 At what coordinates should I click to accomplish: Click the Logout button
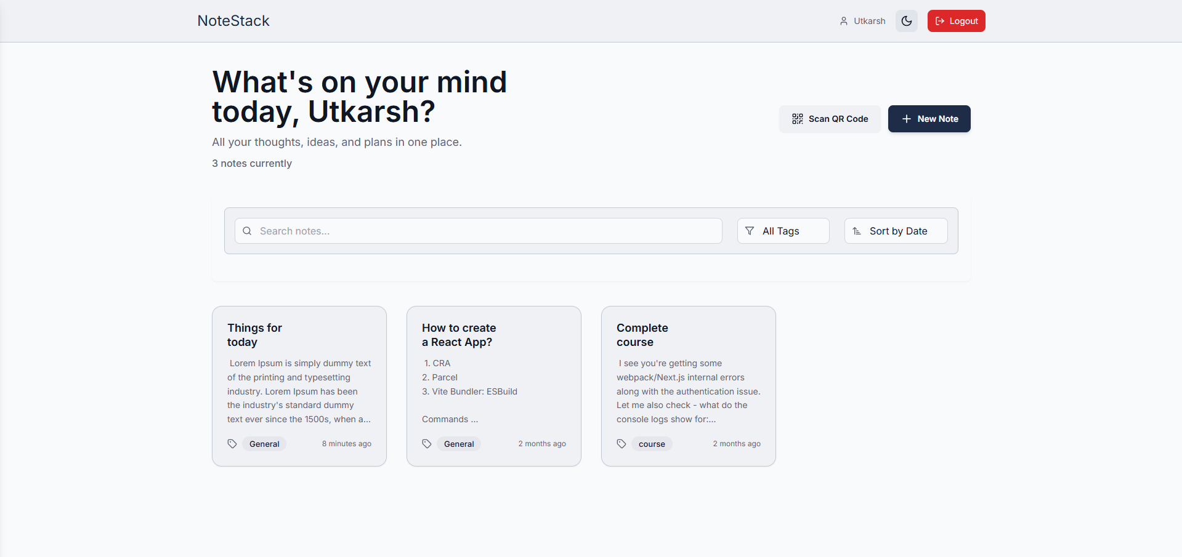(956, 21)
